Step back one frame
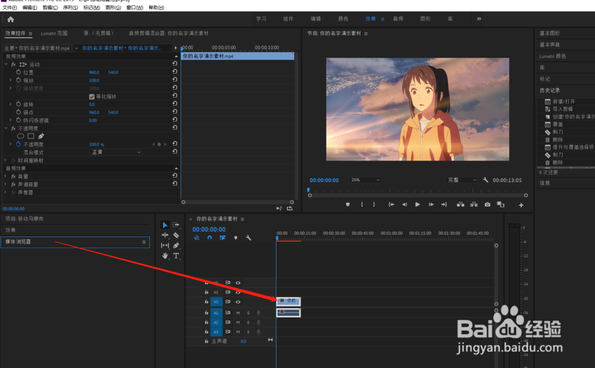This screenshot has width=595, height=368. click(405, 205)
